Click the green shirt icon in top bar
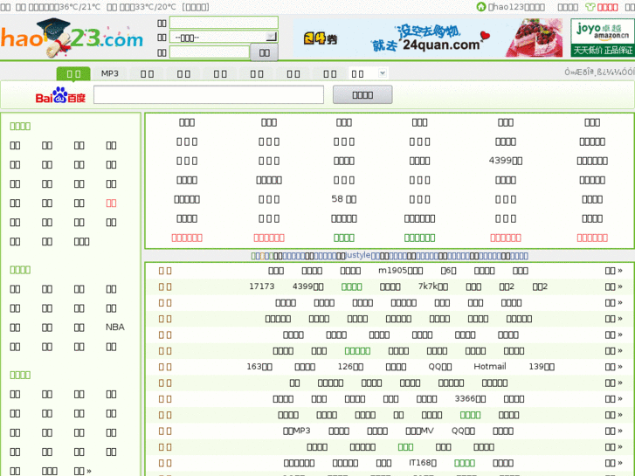The width and height of the screenshot is (635, 476). coord(590,7)
